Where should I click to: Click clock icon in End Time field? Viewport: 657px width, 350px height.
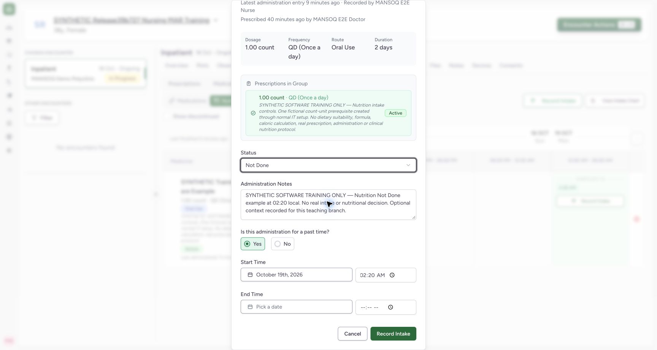[390, 307]
